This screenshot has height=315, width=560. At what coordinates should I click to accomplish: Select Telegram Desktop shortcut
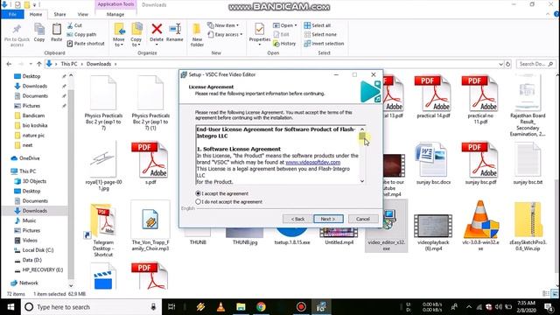click(x=103, y=229)
